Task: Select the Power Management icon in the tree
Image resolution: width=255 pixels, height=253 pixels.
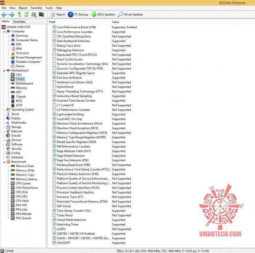Action: (13, 57)
